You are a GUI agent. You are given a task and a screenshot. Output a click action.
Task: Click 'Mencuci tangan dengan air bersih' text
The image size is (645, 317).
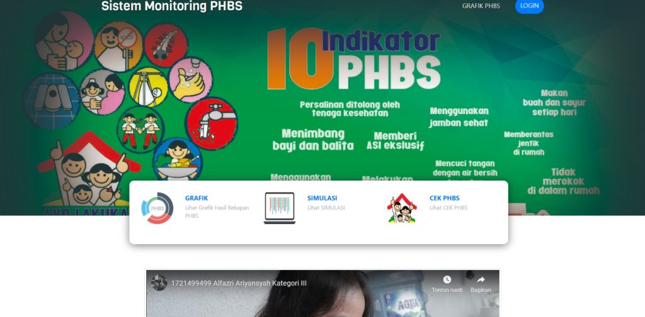point(465,168)
